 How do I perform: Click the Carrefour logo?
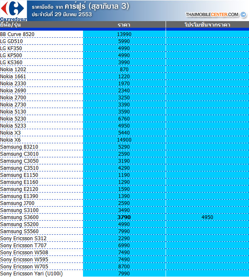[13, 11]
